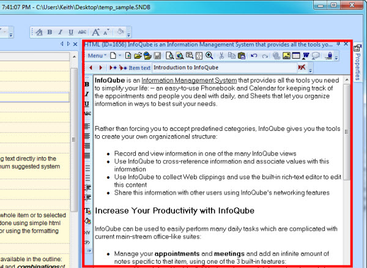This screenshot has height=268, width=367.
Task: Click the find and replace icon
Action: click(x=190, y=56)
